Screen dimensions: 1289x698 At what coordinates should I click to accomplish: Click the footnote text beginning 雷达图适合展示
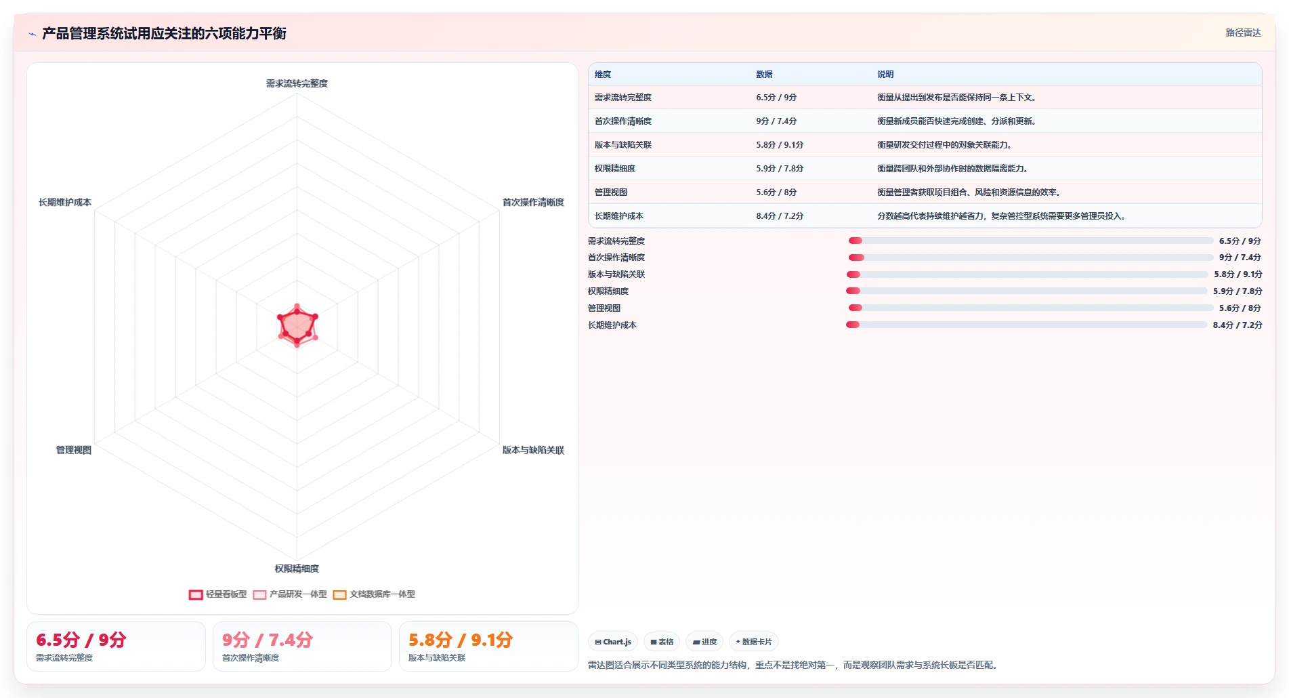pyautogui.click(x=794, y=665)
